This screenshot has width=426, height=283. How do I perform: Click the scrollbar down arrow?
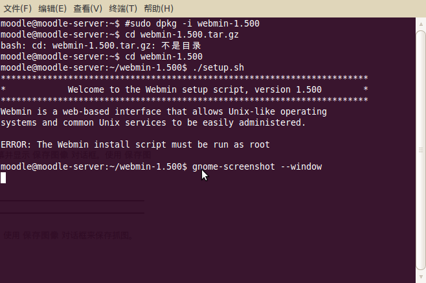click(421, 277)
